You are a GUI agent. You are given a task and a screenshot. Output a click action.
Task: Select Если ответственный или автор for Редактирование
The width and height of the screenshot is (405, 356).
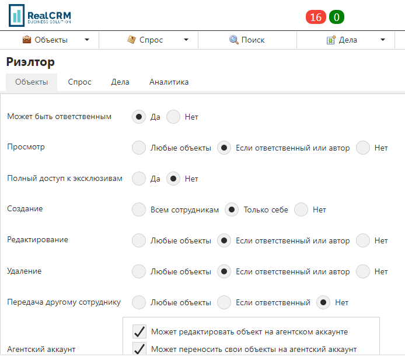(x=224, y=240)
